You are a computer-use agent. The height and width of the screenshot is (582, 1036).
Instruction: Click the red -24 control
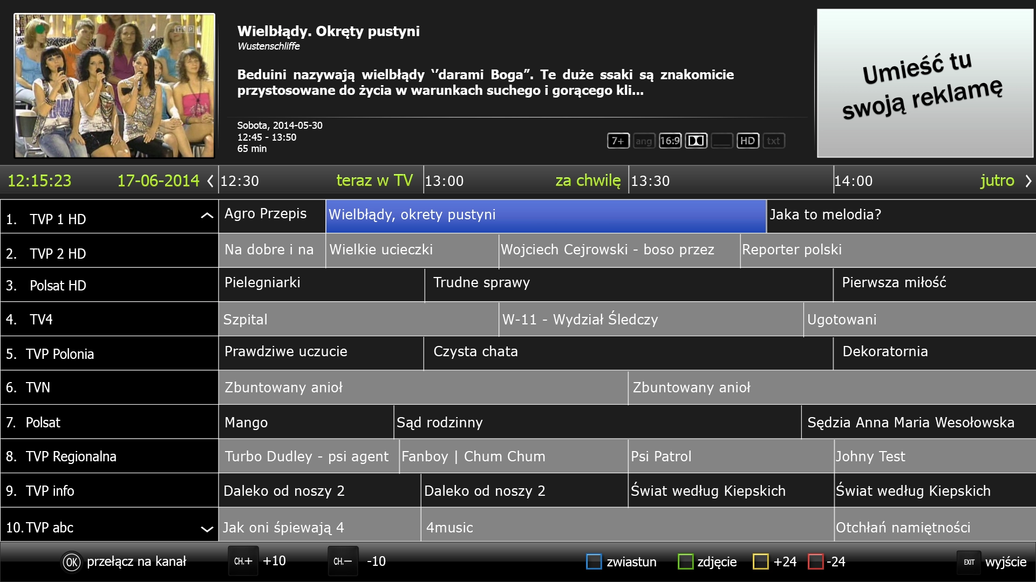click(816, 562)
